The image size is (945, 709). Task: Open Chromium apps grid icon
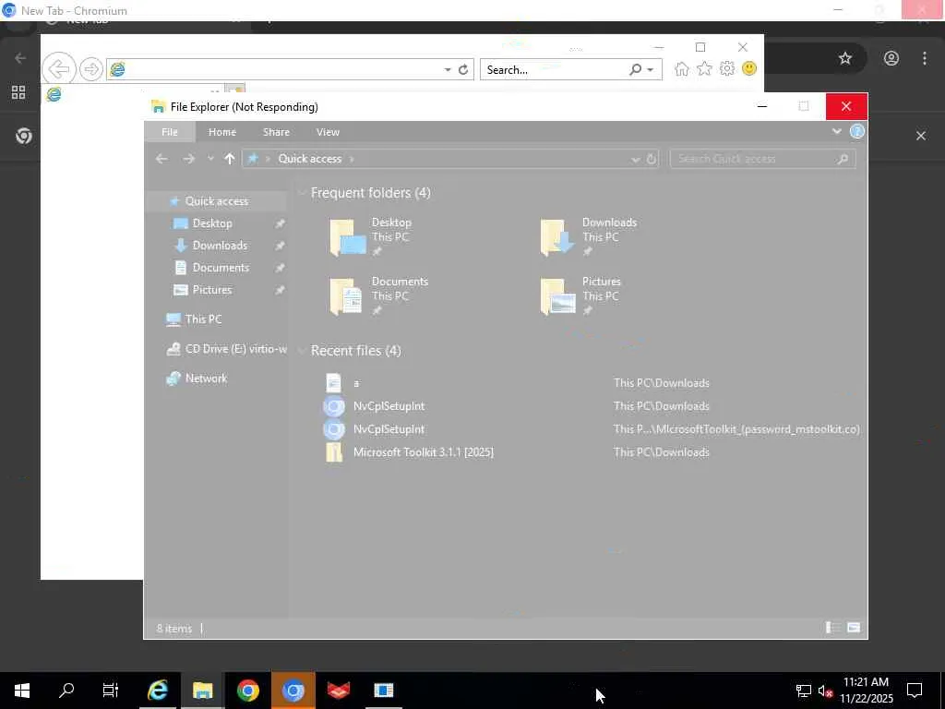coord(18,92)
